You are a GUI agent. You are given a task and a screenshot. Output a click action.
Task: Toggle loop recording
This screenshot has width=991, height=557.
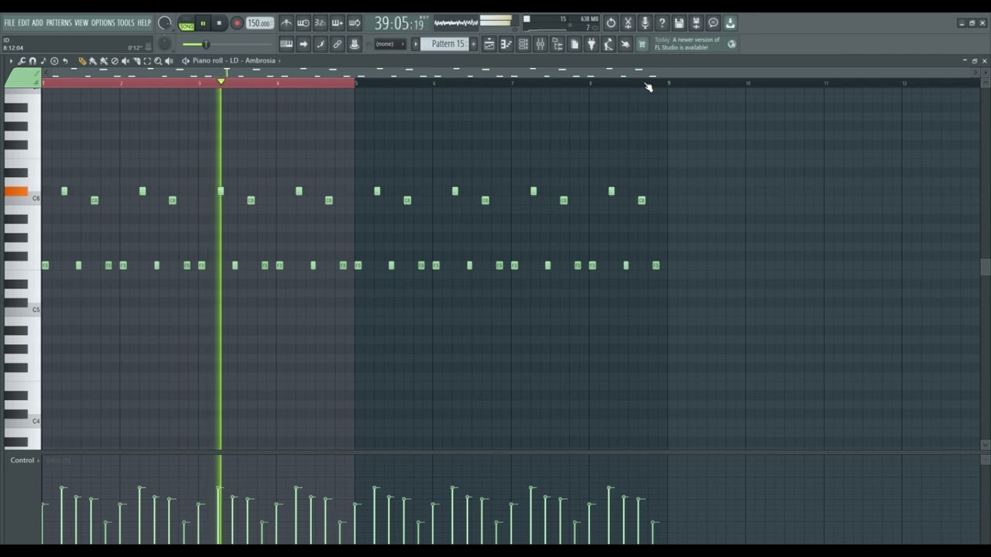click(354, 22)
